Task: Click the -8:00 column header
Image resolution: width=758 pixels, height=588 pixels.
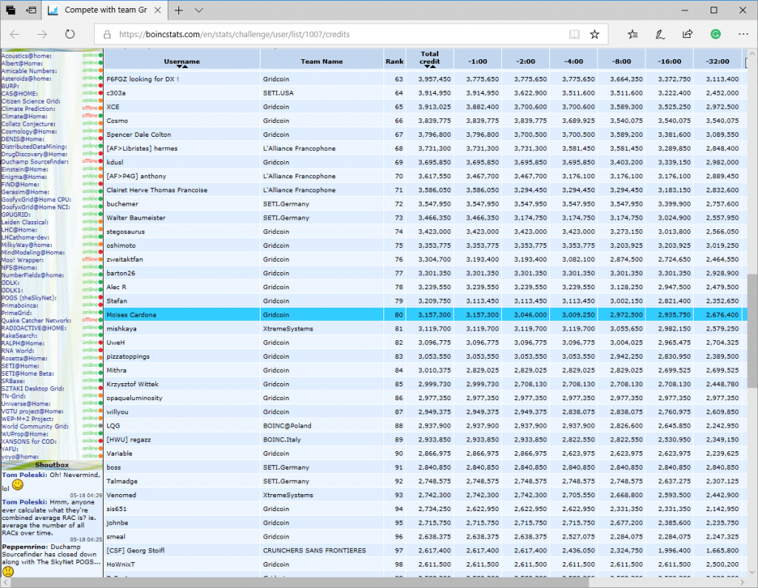Action: coord(622,61)
